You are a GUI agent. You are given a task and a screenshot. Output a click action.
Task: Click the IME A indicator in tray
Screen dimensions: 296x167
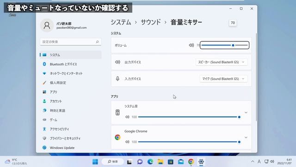point(259,161)
